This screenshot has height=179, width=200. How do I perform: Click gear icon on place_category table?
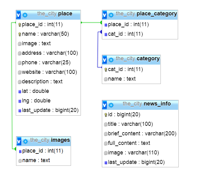pyautogui.click(x=111, y=14)
